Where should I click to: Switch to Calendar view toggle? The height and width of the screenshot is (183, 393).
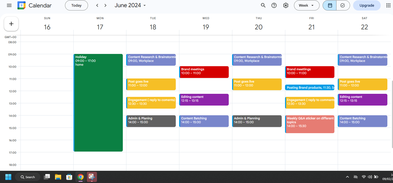[x=329, y=5]
